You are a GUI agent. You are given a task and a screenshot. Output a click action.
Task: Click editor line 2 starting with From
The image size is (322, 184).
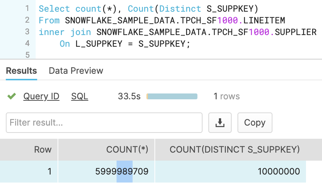[162, 20]
